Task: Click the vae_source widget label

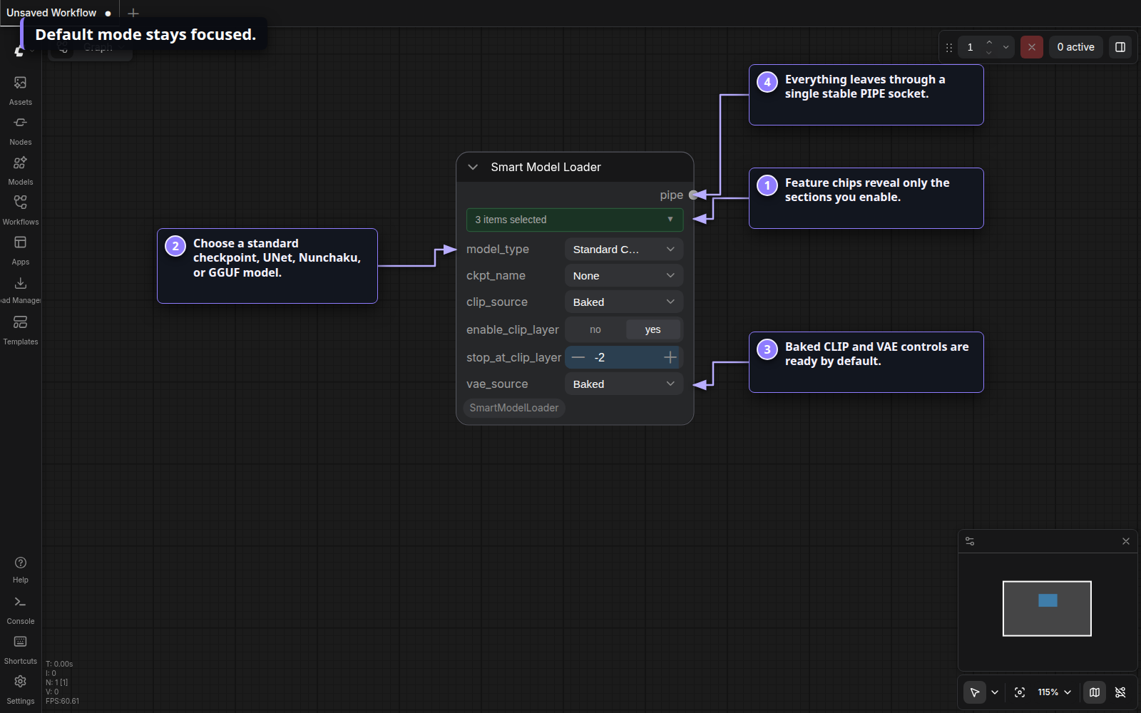Action: (x=497, y=384)
